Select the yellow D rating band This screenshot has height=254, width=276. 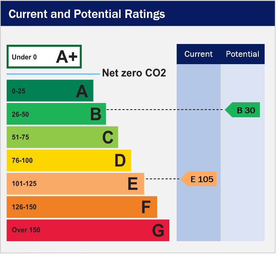pos(69,161)
